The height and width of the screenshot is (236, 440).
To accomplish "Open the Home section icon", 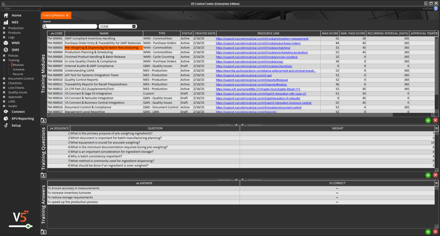I will click(x=6, y=15).
